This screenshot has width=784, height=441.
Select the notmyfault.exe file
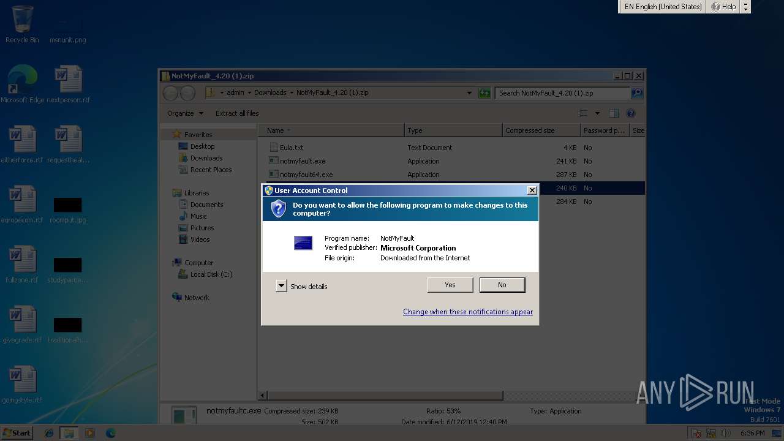[303, 161]
